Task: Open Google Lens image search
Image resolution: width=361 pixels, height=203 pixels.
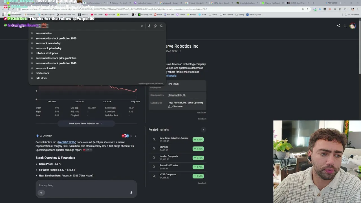Action: [x=155, y=26]
